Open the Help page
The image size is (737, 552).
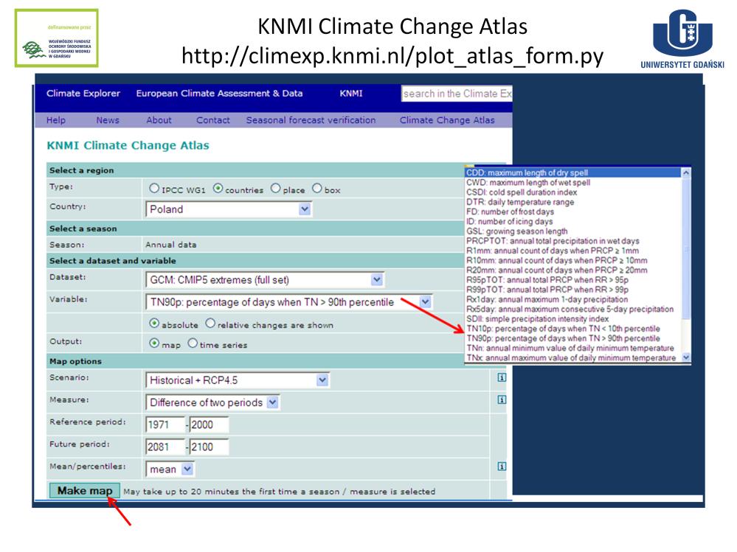click(x=56, y=120)
